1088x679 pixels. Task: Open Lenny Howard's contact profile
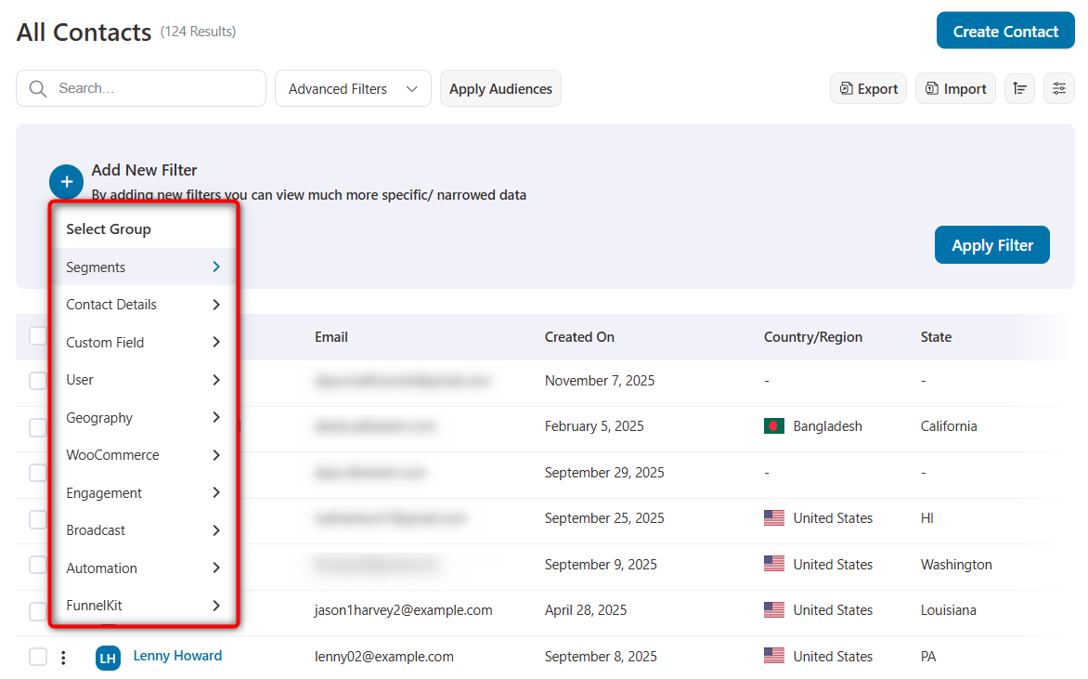[177, 656]
